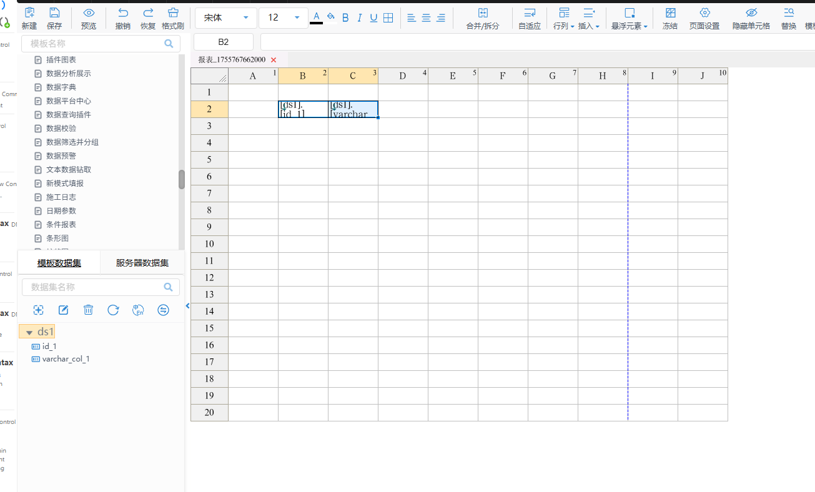The width and height of the screenshot is (815, 492).
Task: Click the 合并/拆分 merge cells icon
Action: click(483, 13)
